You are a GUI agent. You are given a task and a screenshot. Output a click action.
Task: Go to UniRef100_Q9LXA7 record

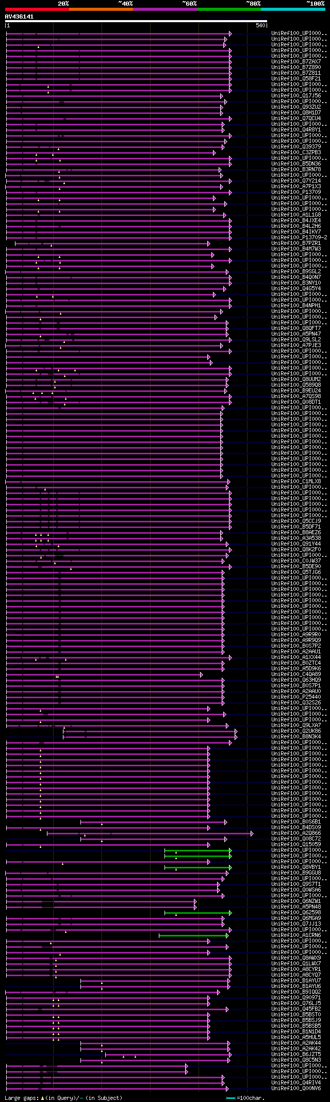tap(296, 726)
